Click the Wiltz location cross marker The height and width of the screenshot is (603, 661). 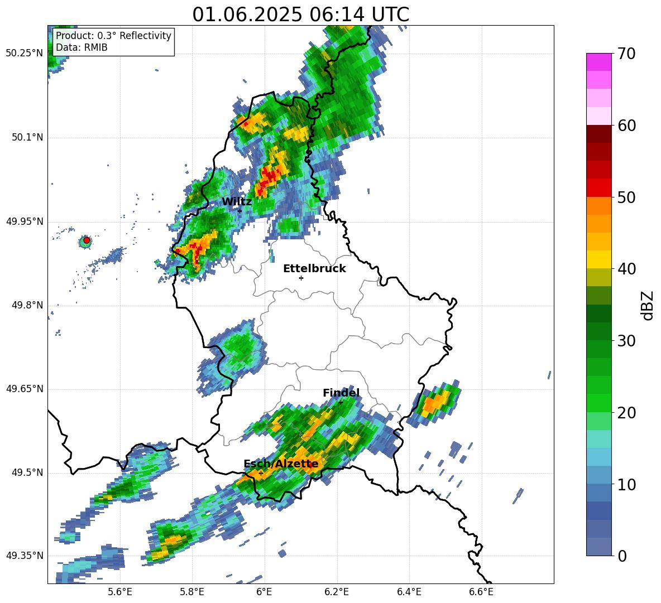(240, 210)
